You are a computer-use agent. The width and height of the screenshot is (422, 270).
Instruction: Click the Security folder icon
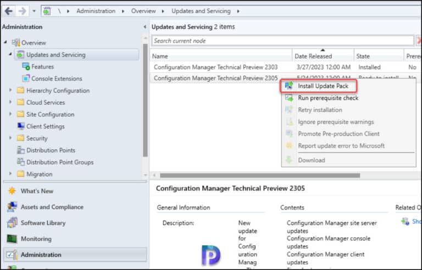(x=20, y=138)
